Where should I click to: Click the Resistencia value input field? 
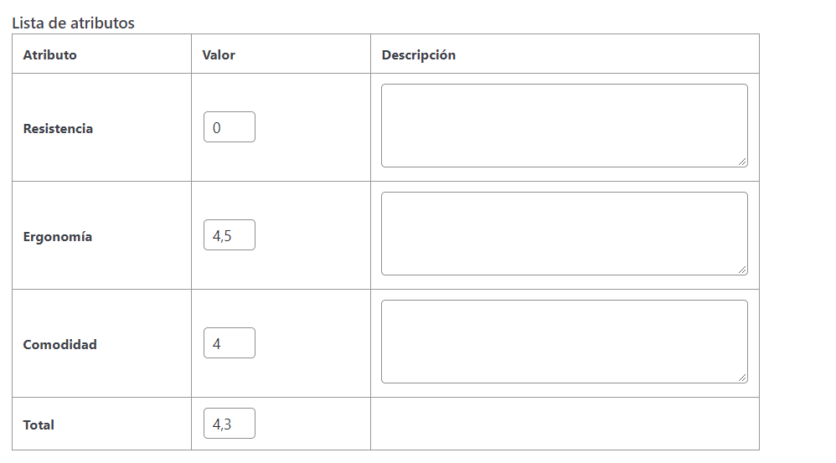(x=229, y=127)
